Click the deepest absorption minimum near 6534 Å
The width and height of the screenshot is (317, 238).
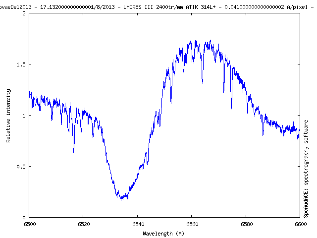[121, 199]
